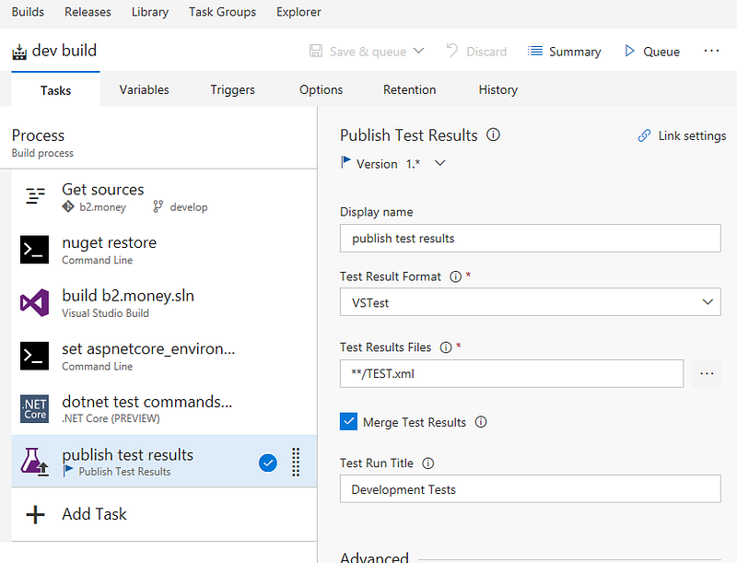Open the Library menu
737x563 pixels.
pyautogui.click(x=150, y=12)
